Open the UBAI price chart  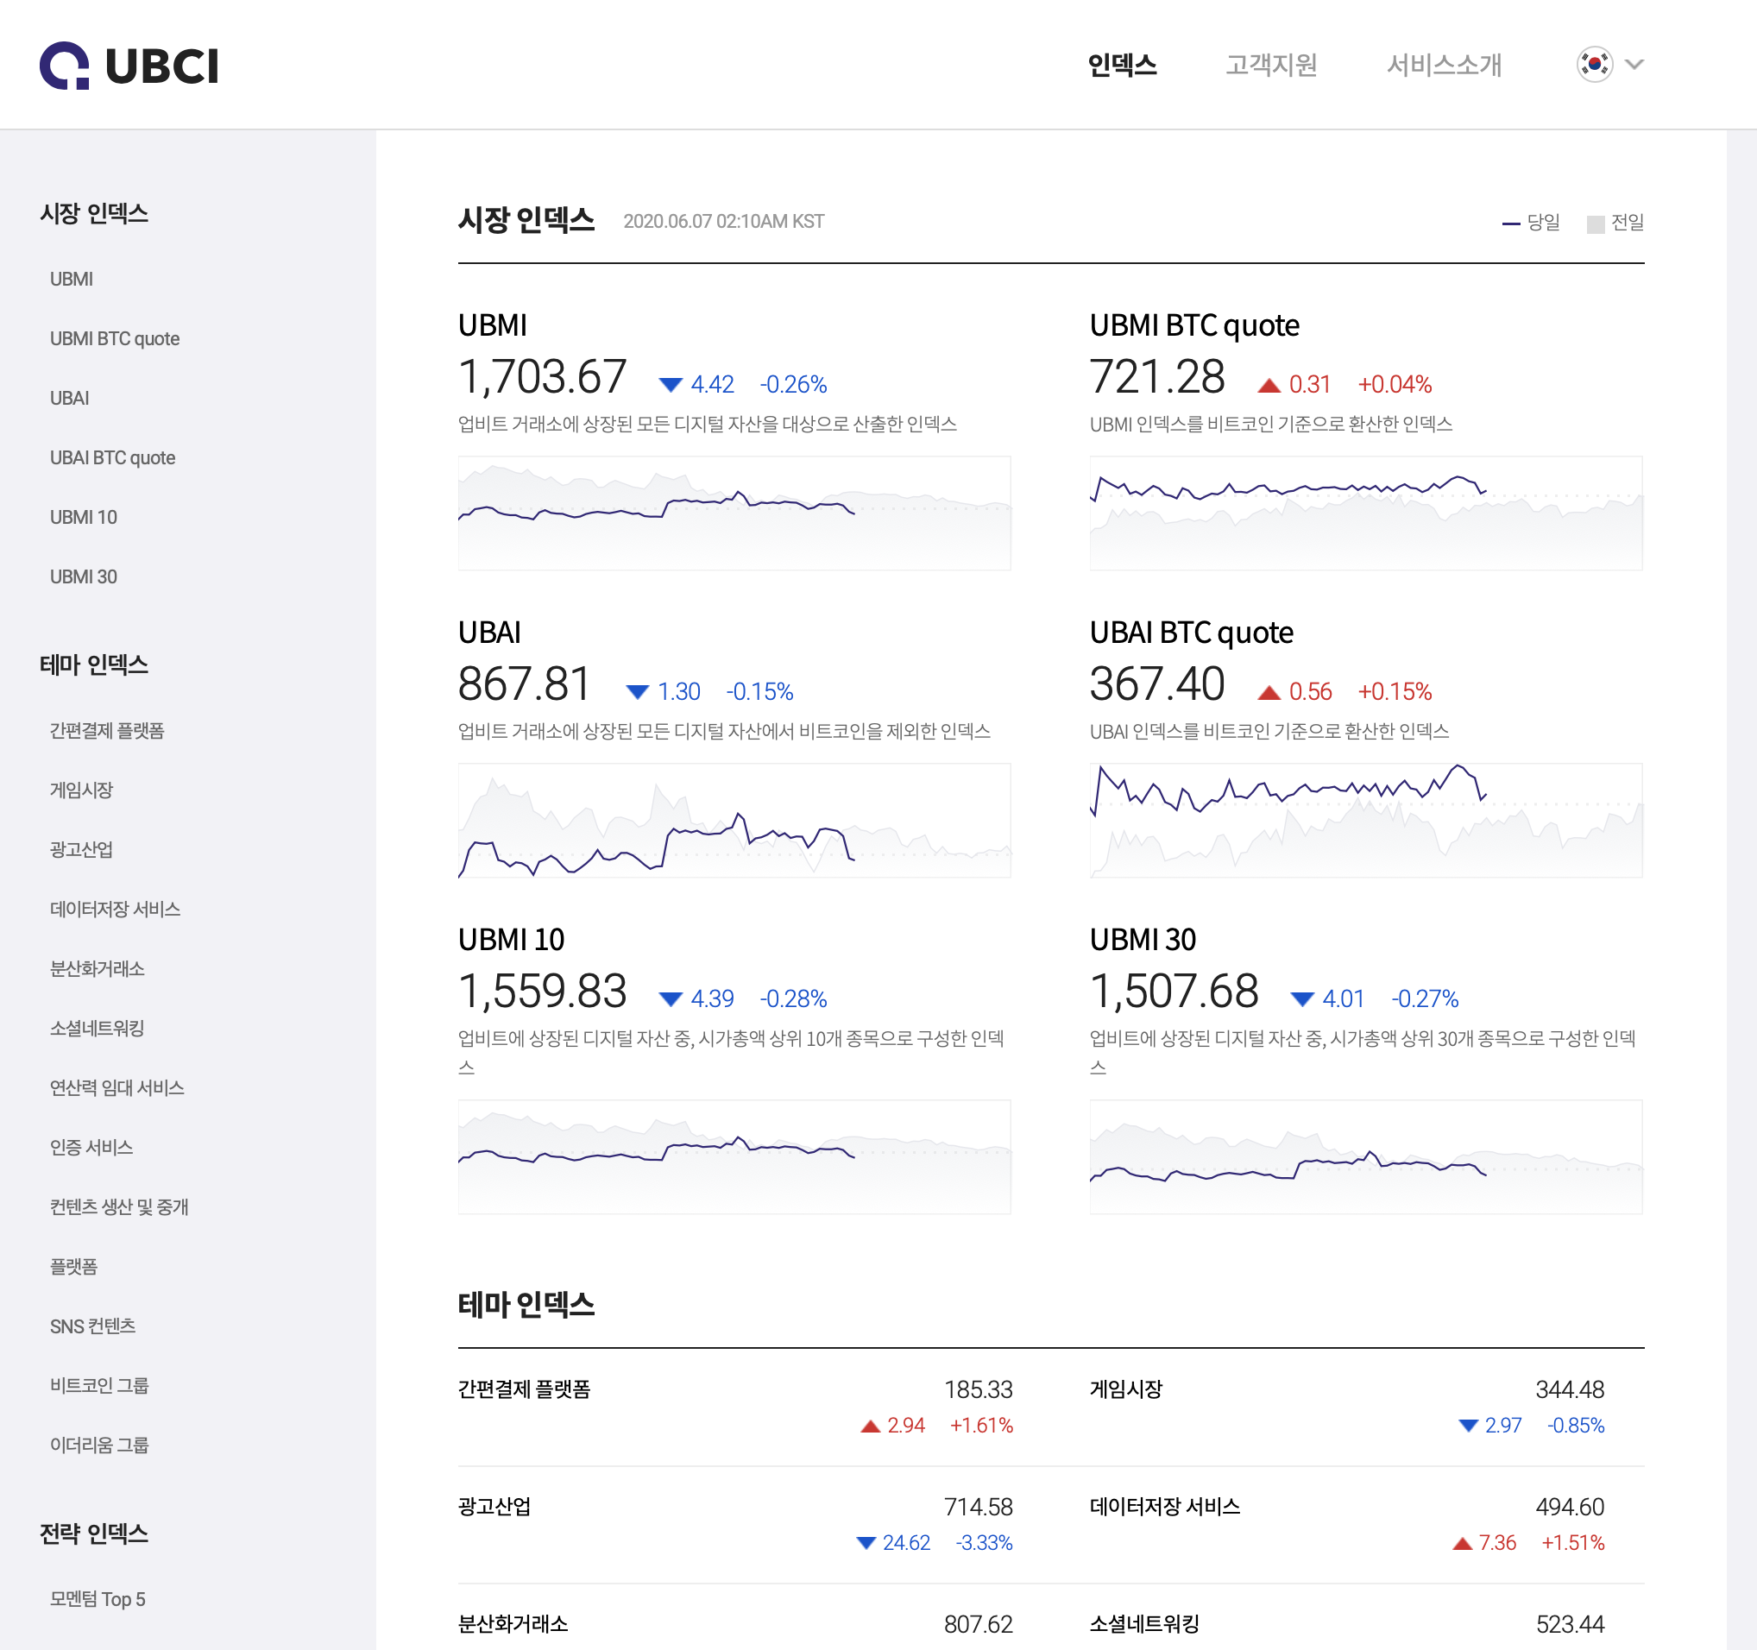click(x=734, y=820)
